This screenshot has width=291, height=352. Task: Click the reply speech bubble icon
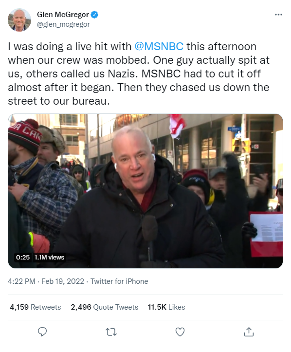42,332
